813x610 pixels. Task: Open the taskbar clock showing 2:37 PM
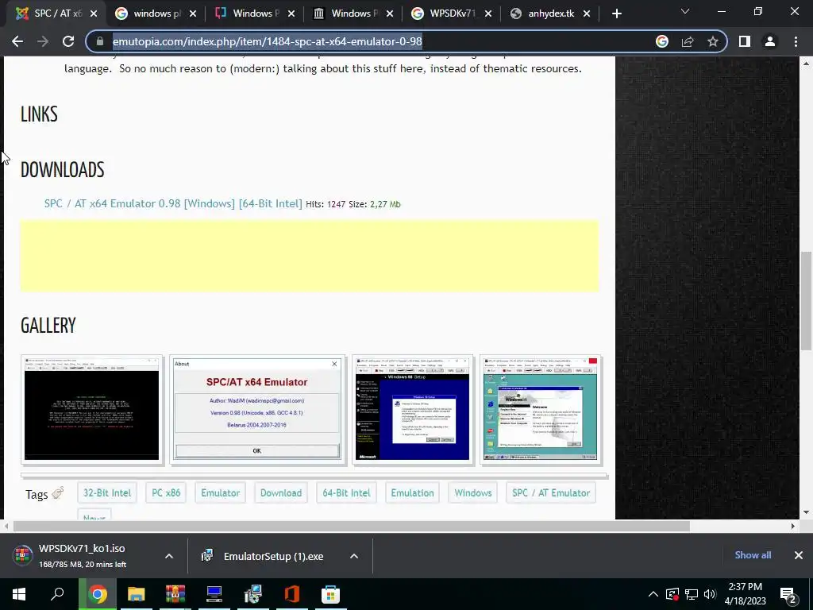[x=745, y=594]
